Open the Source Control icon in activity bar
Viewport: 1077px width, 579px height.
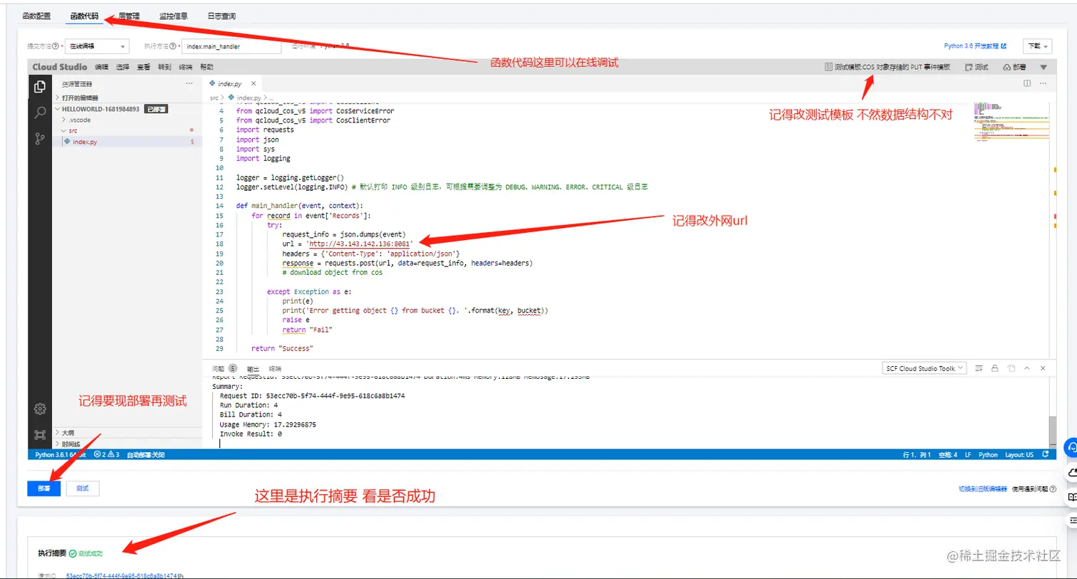[40, 139]
